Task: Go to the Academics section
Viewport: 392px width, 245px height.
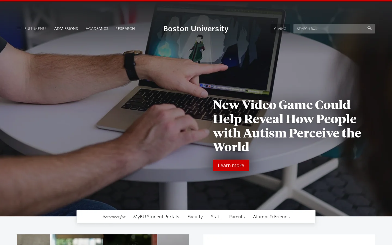Action: (97, 29)
